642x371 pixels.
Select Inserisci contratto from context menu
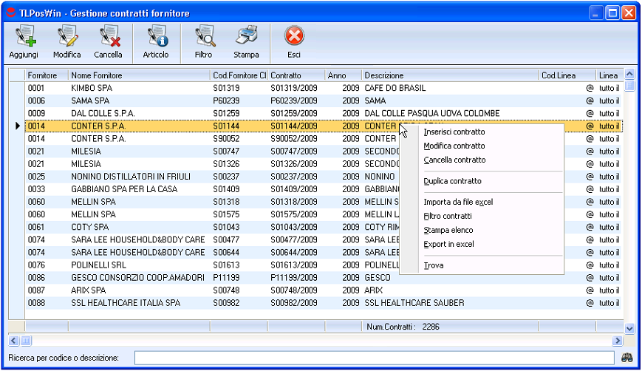(454, 132)
